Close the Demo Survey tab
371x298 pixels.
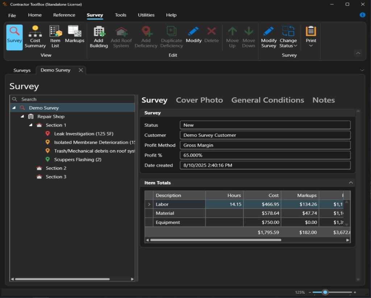[81, 70]
